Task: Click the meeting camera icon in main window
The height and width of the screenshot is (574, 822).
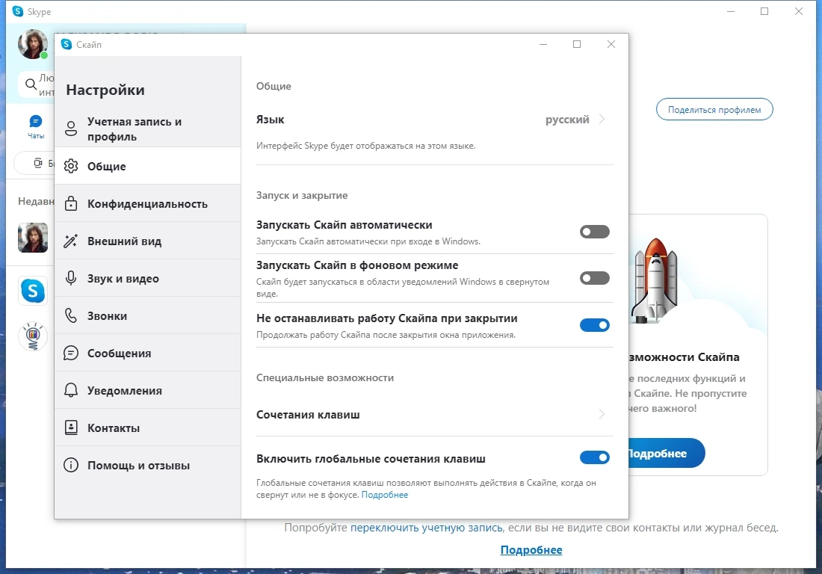Action: coord(38,163)
